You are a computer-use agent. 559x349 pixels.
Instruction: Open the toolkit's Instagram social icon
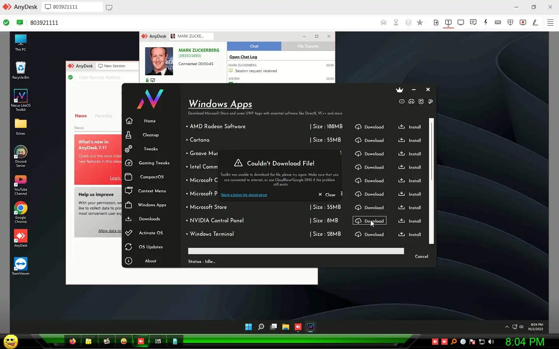[x=421, y=102]
